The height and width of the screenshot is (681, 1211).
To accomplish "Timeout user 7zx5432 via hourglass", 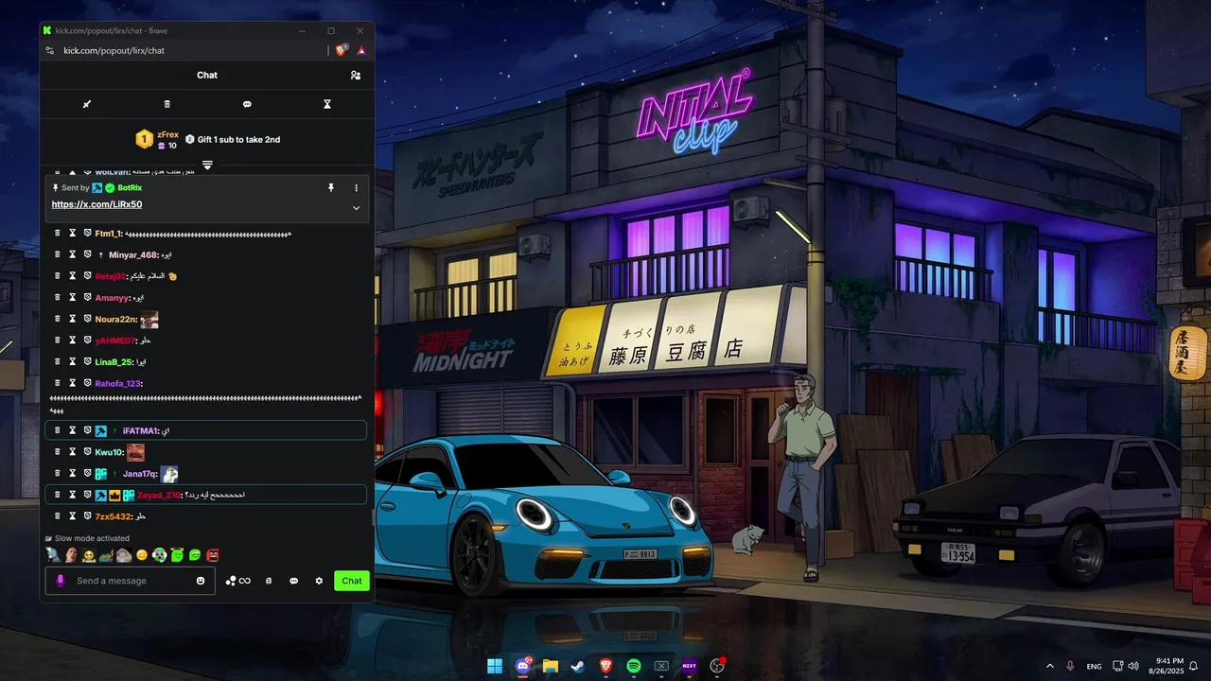I will pyautogui.click(x=72, y=516).
